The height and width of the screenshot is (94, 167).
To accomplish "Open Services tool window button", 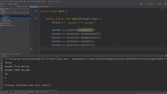I will click(x=39, y=92).
